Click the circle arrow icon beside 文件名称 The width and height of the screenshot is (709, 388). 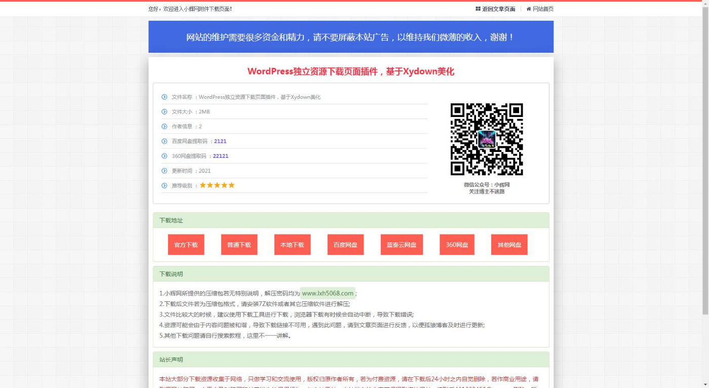tap(164, 97)
